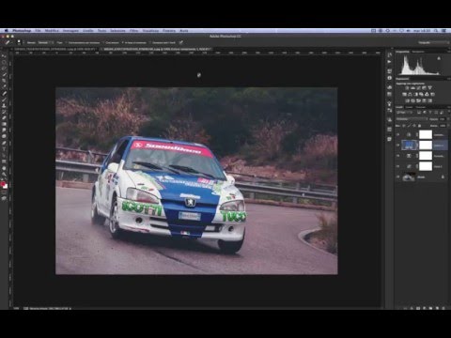The width and height of the screenshot is (451, 338).
Task: Select the Lasso tool
Action: click(x=4, y=69)
